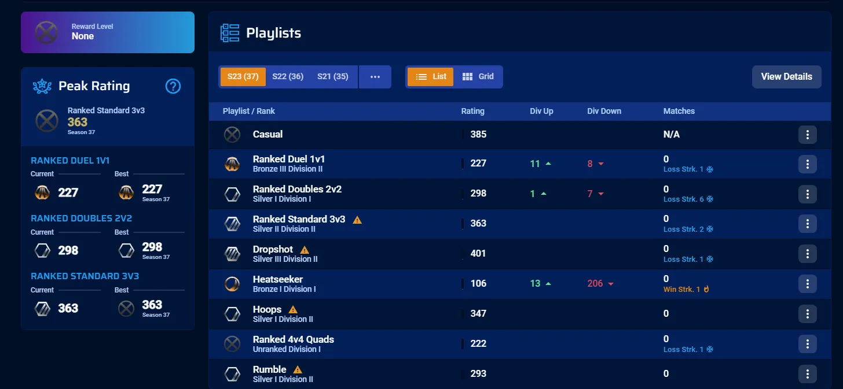Click the warning icon next to Rumble
This screenshot has width=843, height=389.
(x=298, y=370)
